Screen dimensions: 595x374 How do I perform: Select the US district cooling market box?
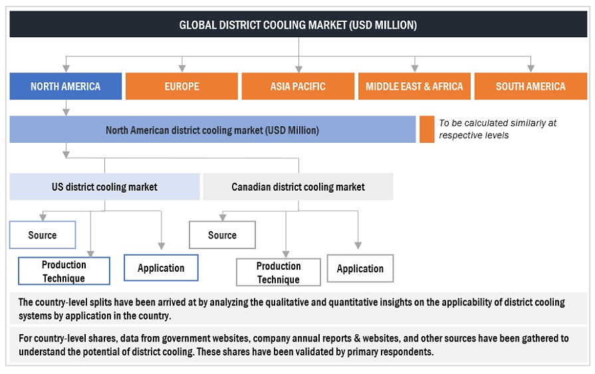tap(104, 187)
